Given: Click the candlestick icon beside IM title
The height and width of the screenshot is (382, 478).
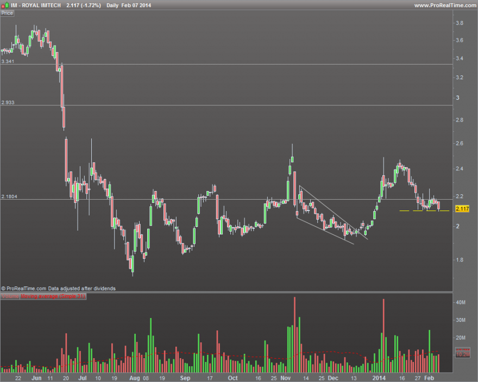Looking at the screenshot, I should (5, 5).
